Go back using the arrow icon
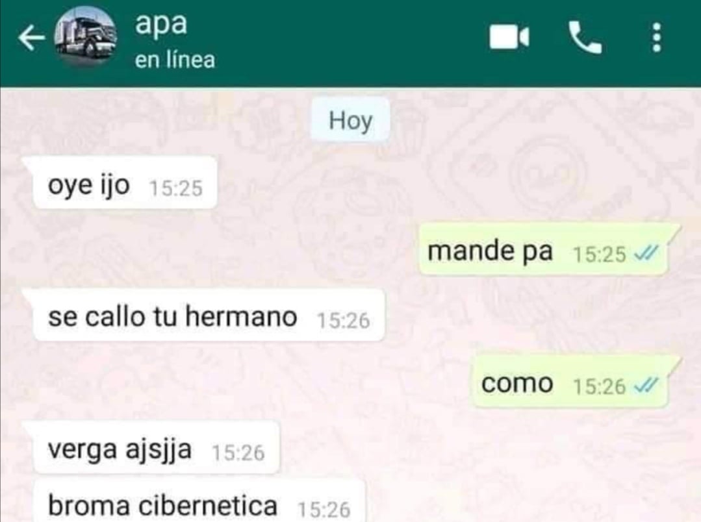 pyautogui.click(x=31, y=37)
